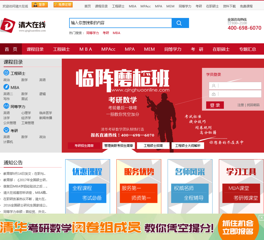Select 首页 in the red navigation bar
This screenshot has height=240, width=264.
tap(11, 49)
